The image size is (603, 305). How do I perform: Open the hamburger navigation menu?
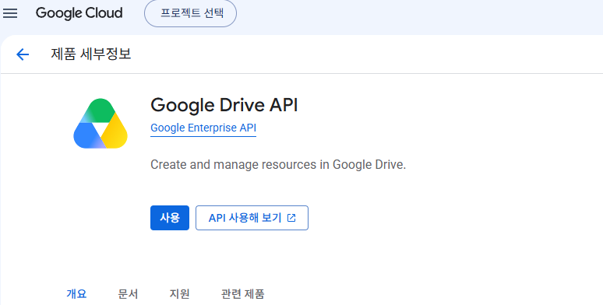point(10,13)
